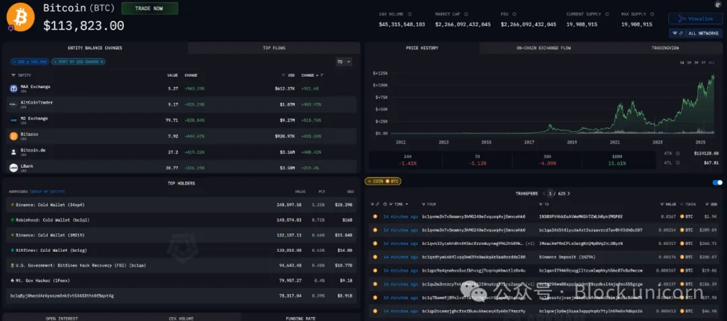
Task: Open the 7D timeframe dropdown
Action: (x=343, y=62)
